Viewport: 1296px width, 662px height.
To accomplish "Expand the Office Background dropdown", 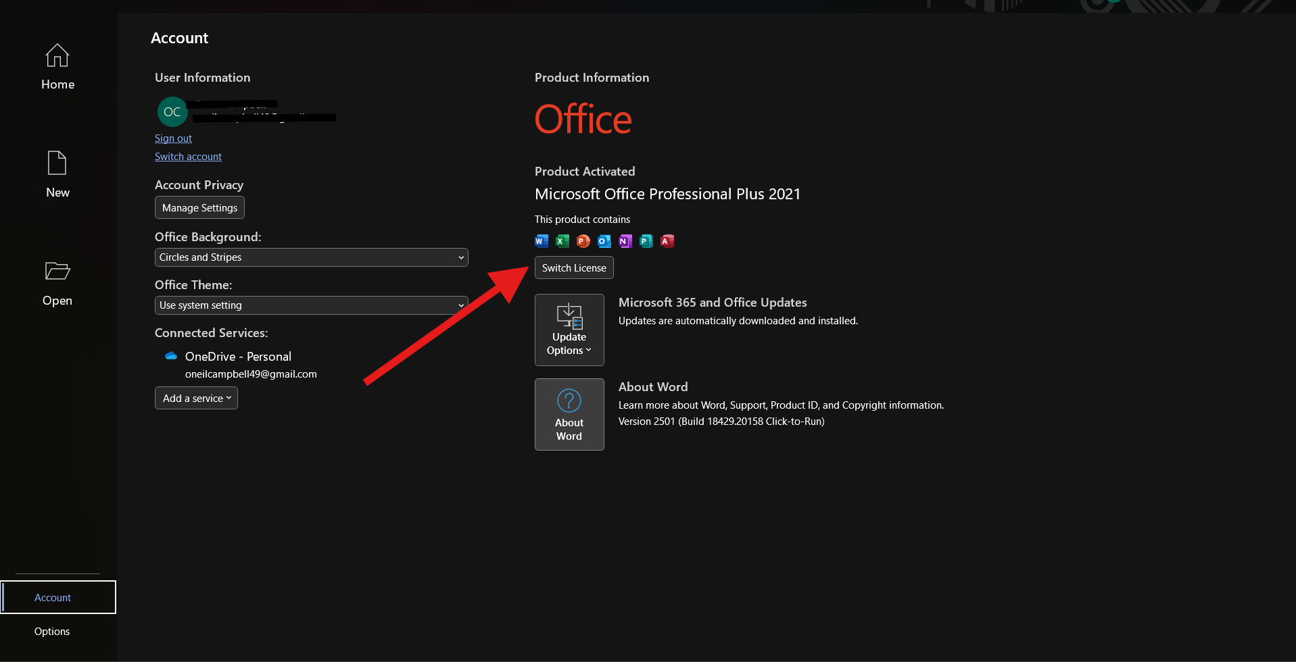I will [311, 257].
